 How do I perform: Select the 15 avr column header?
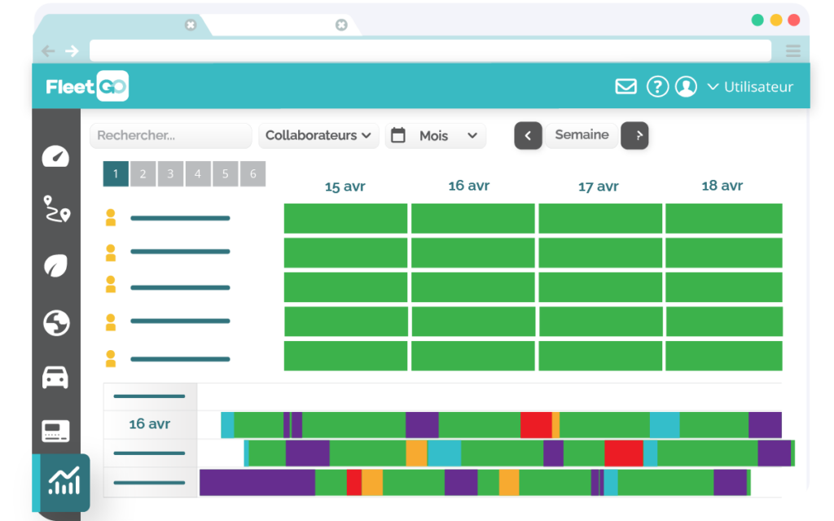pos(345,186)
